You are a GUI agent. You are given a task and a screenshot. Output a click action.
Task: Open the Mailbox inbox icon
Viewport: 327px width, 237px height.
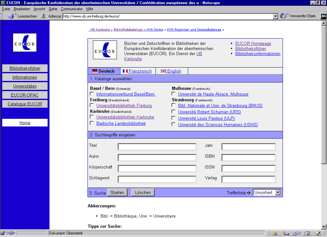[x=285, y=233]
